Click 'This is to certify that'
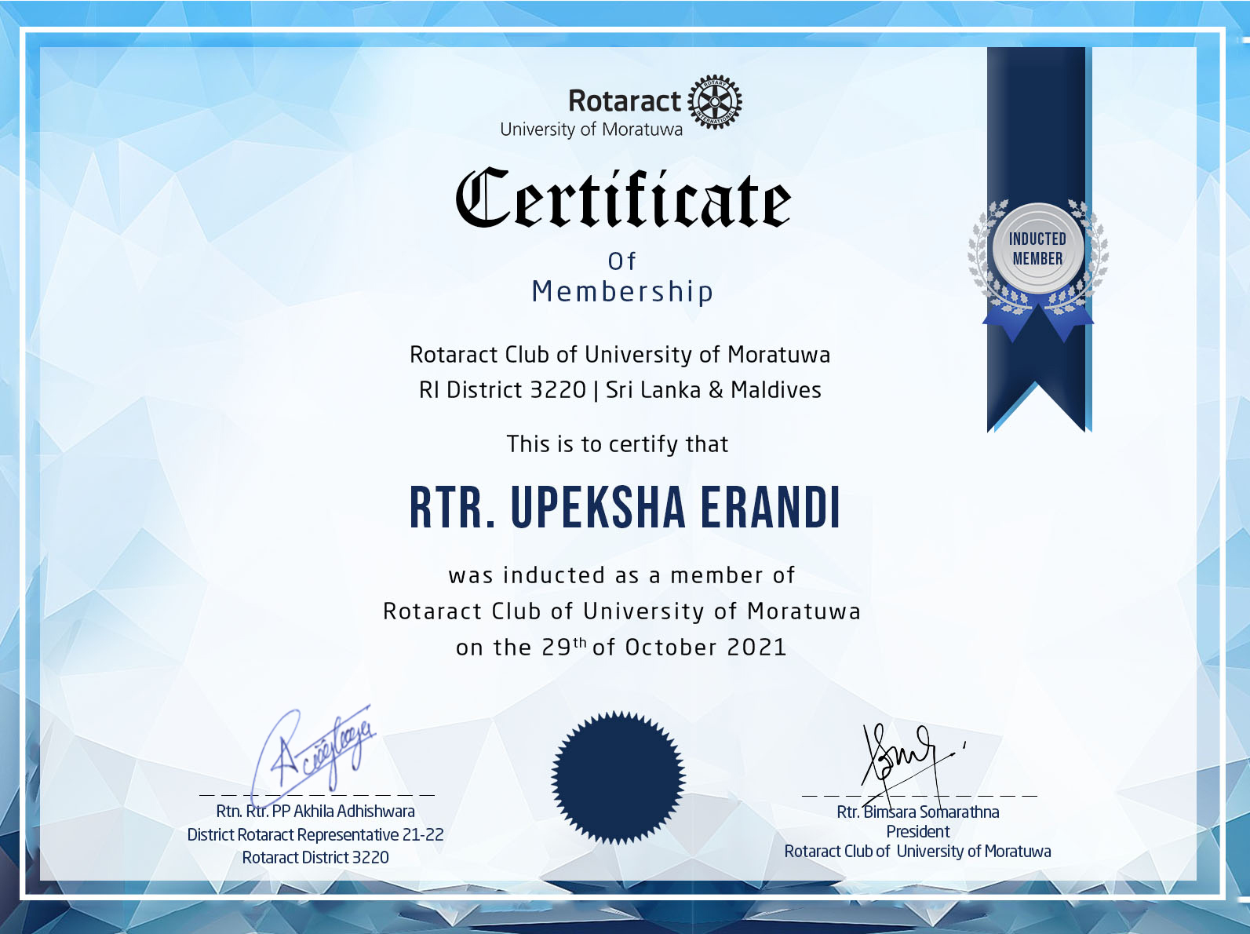This screenshot has height=934, width=1250. (618, 444)
